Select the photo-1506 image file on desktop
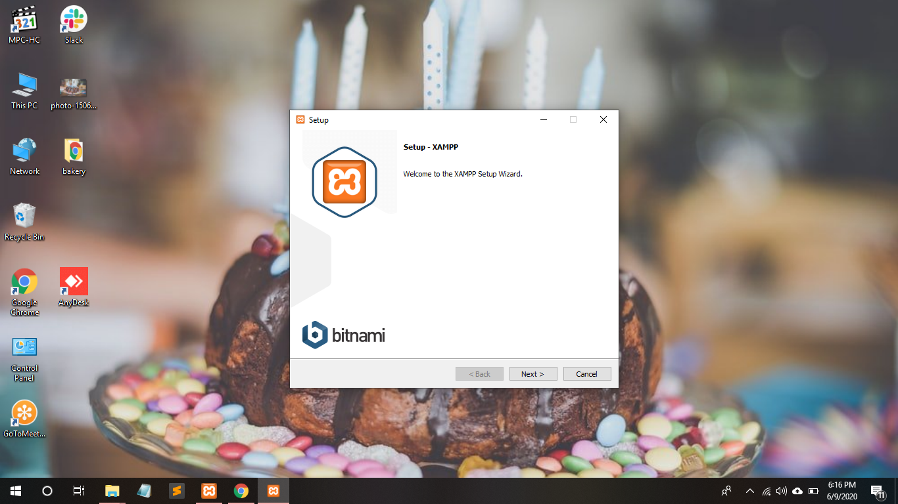 [x=74, y=94]
